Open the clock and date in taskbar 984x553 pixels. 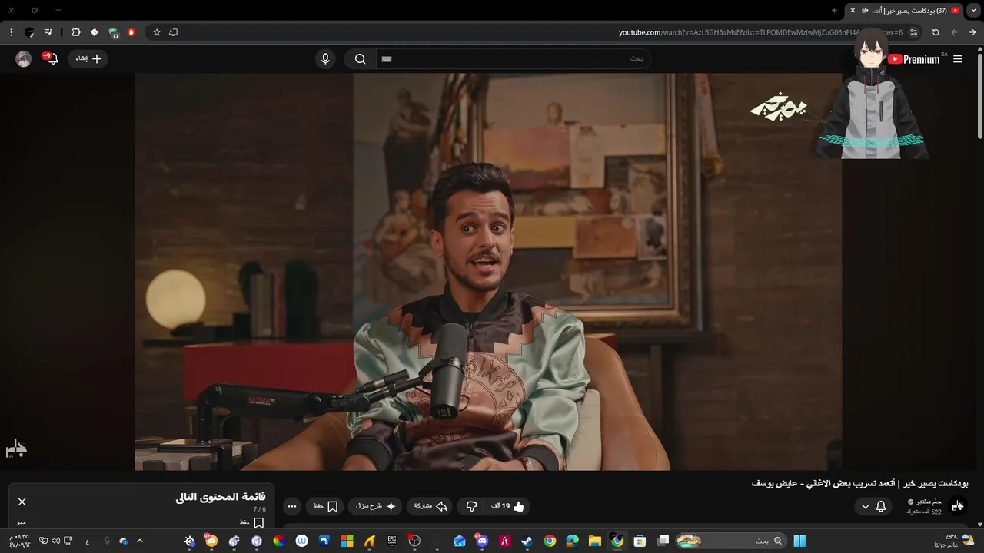click(20, 541)
